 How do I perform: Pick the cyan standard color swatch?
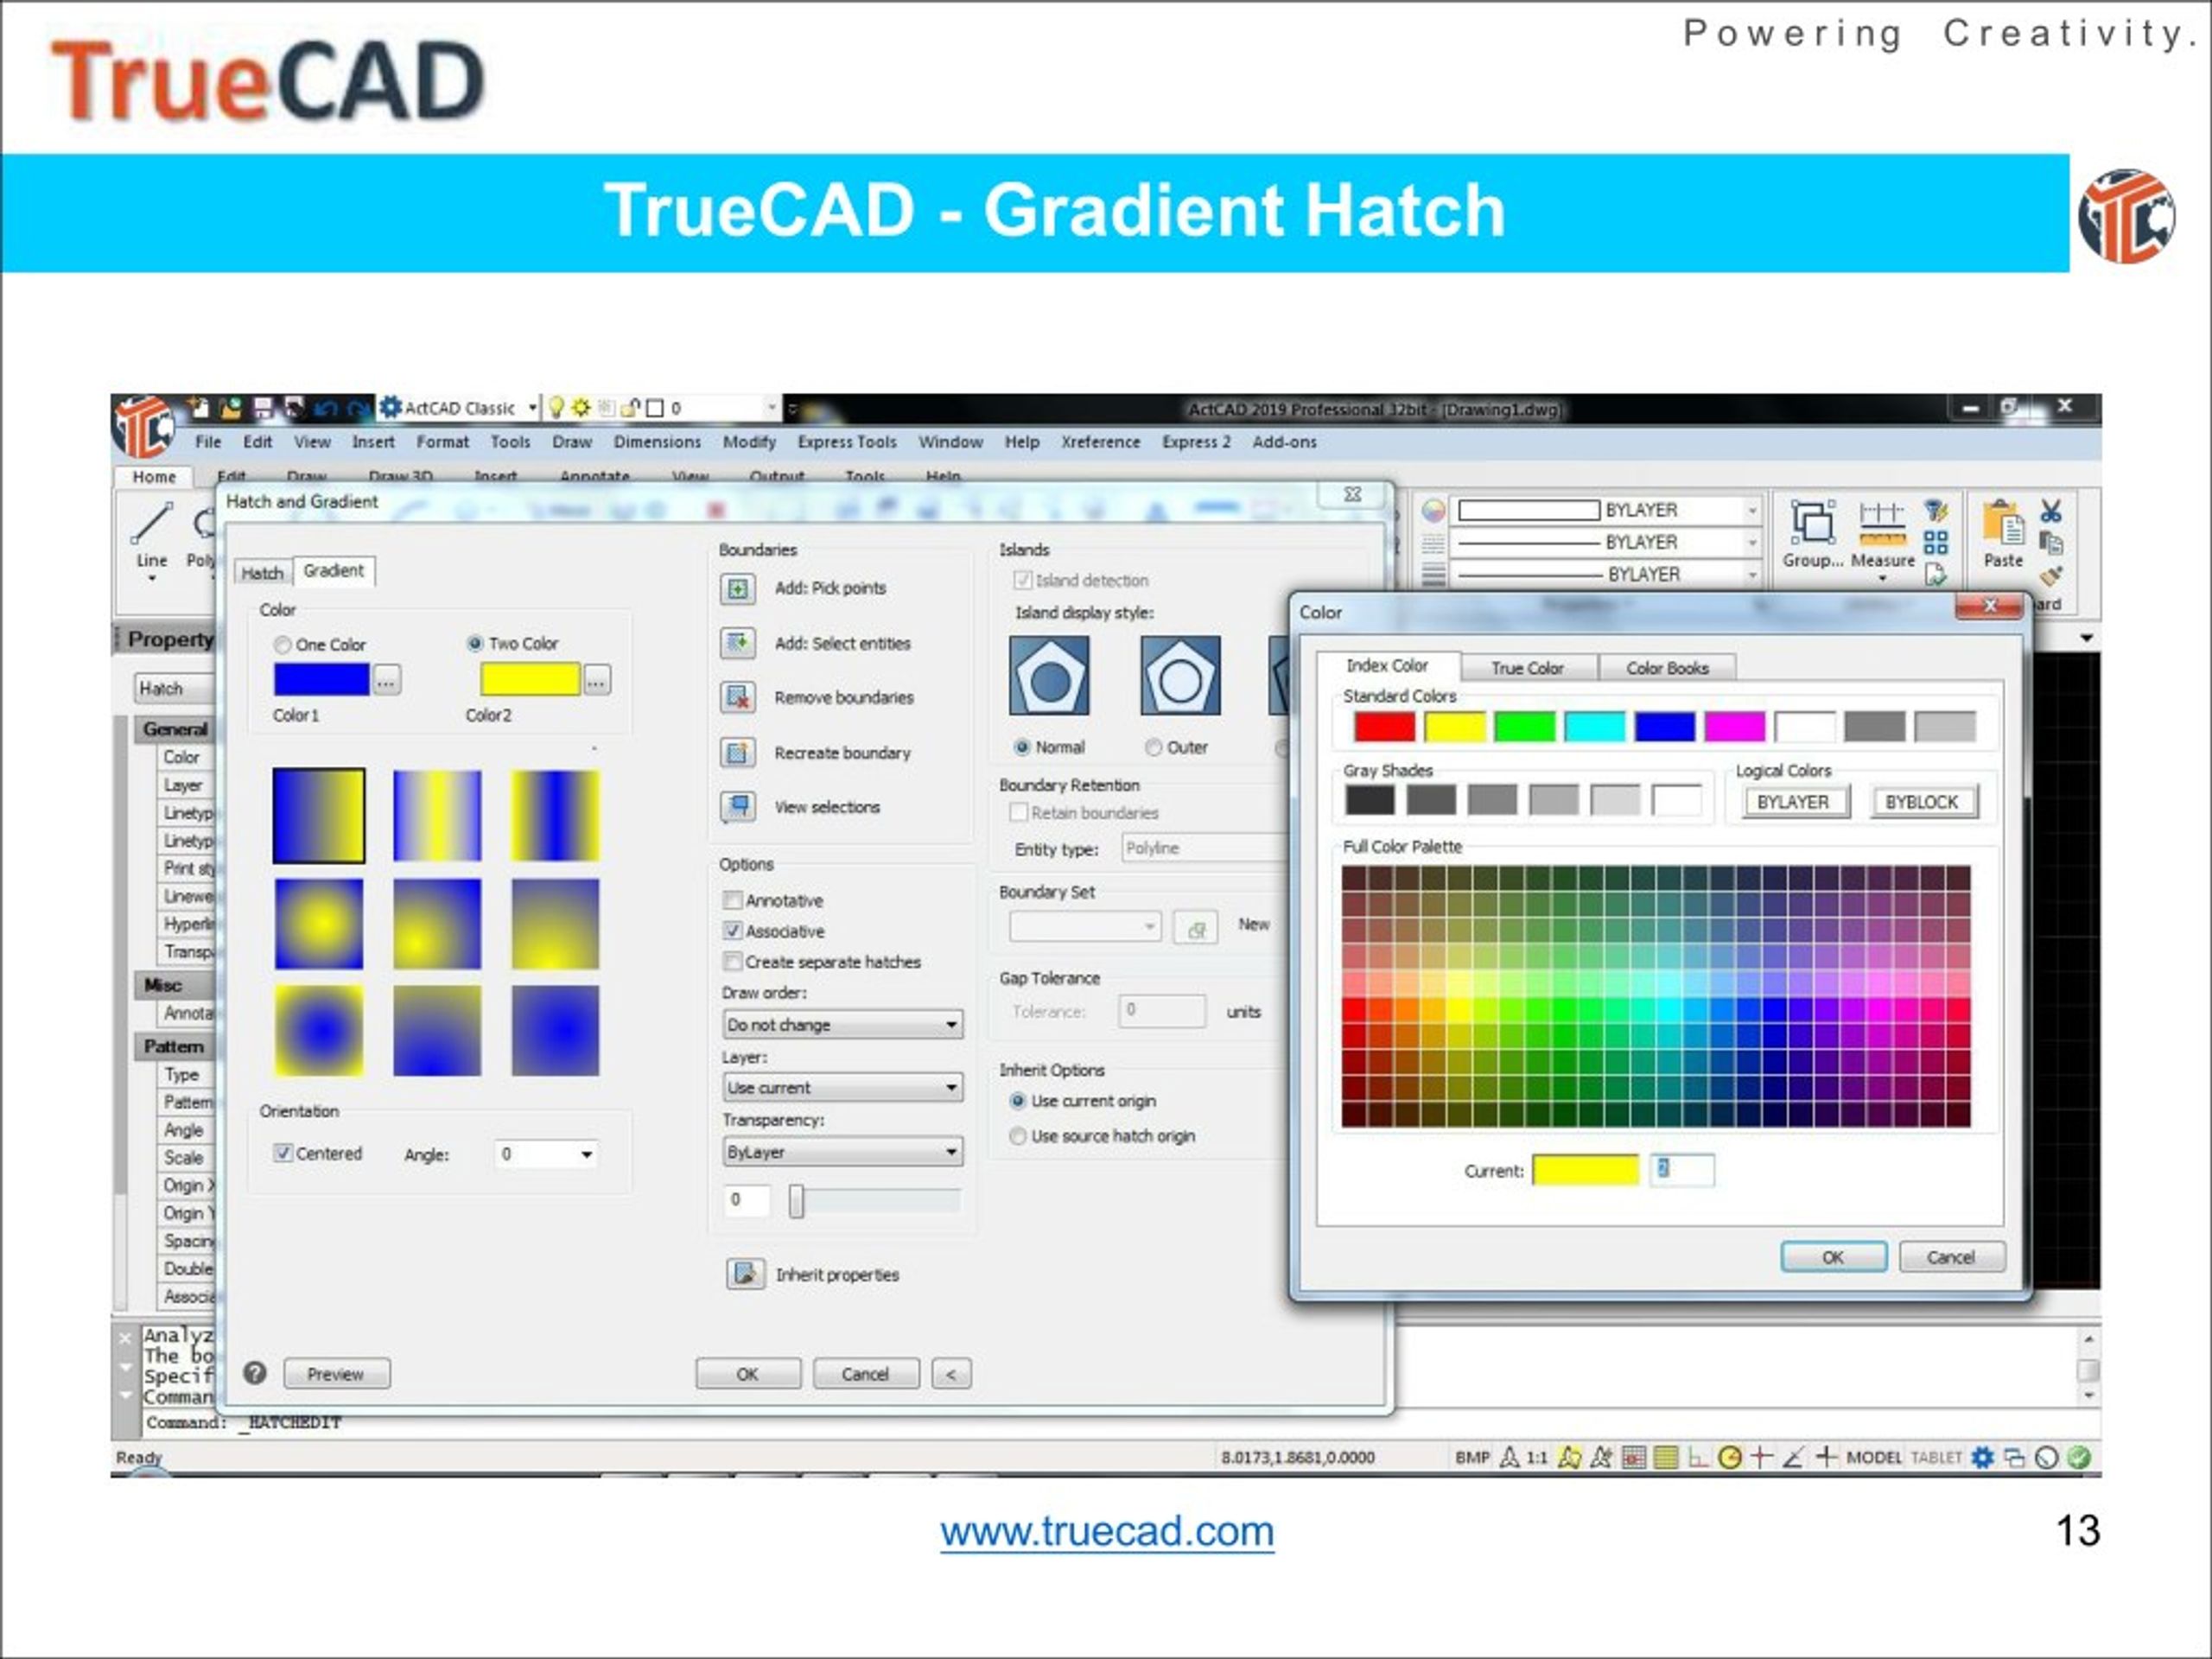[1594, 727]
